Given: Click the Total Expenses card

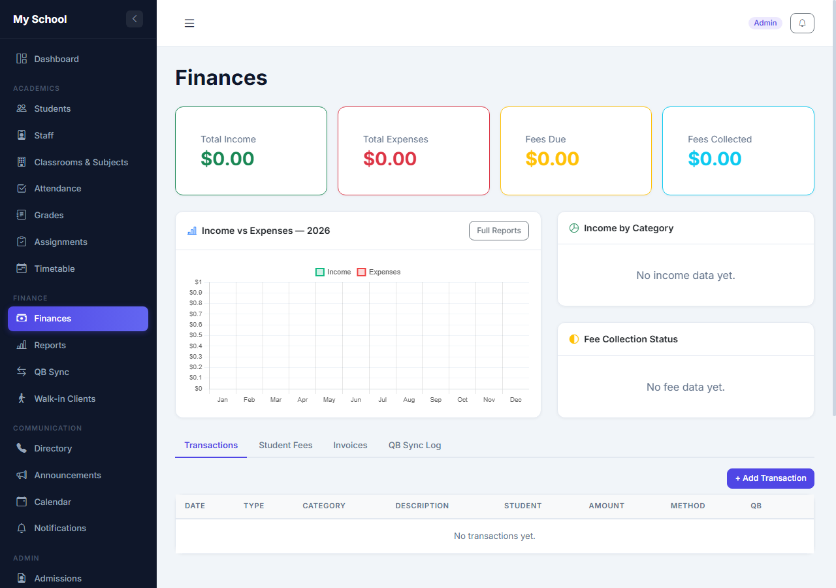Looking at the screenshot, I should [x=413, y=151].
